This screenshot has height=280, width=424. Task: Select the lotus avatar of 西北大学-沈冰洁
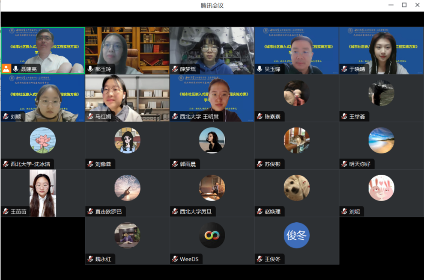42,140
